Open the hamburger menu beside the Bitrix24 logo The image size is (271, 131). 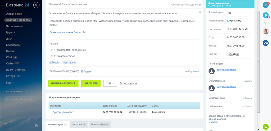tap(3, 5)
